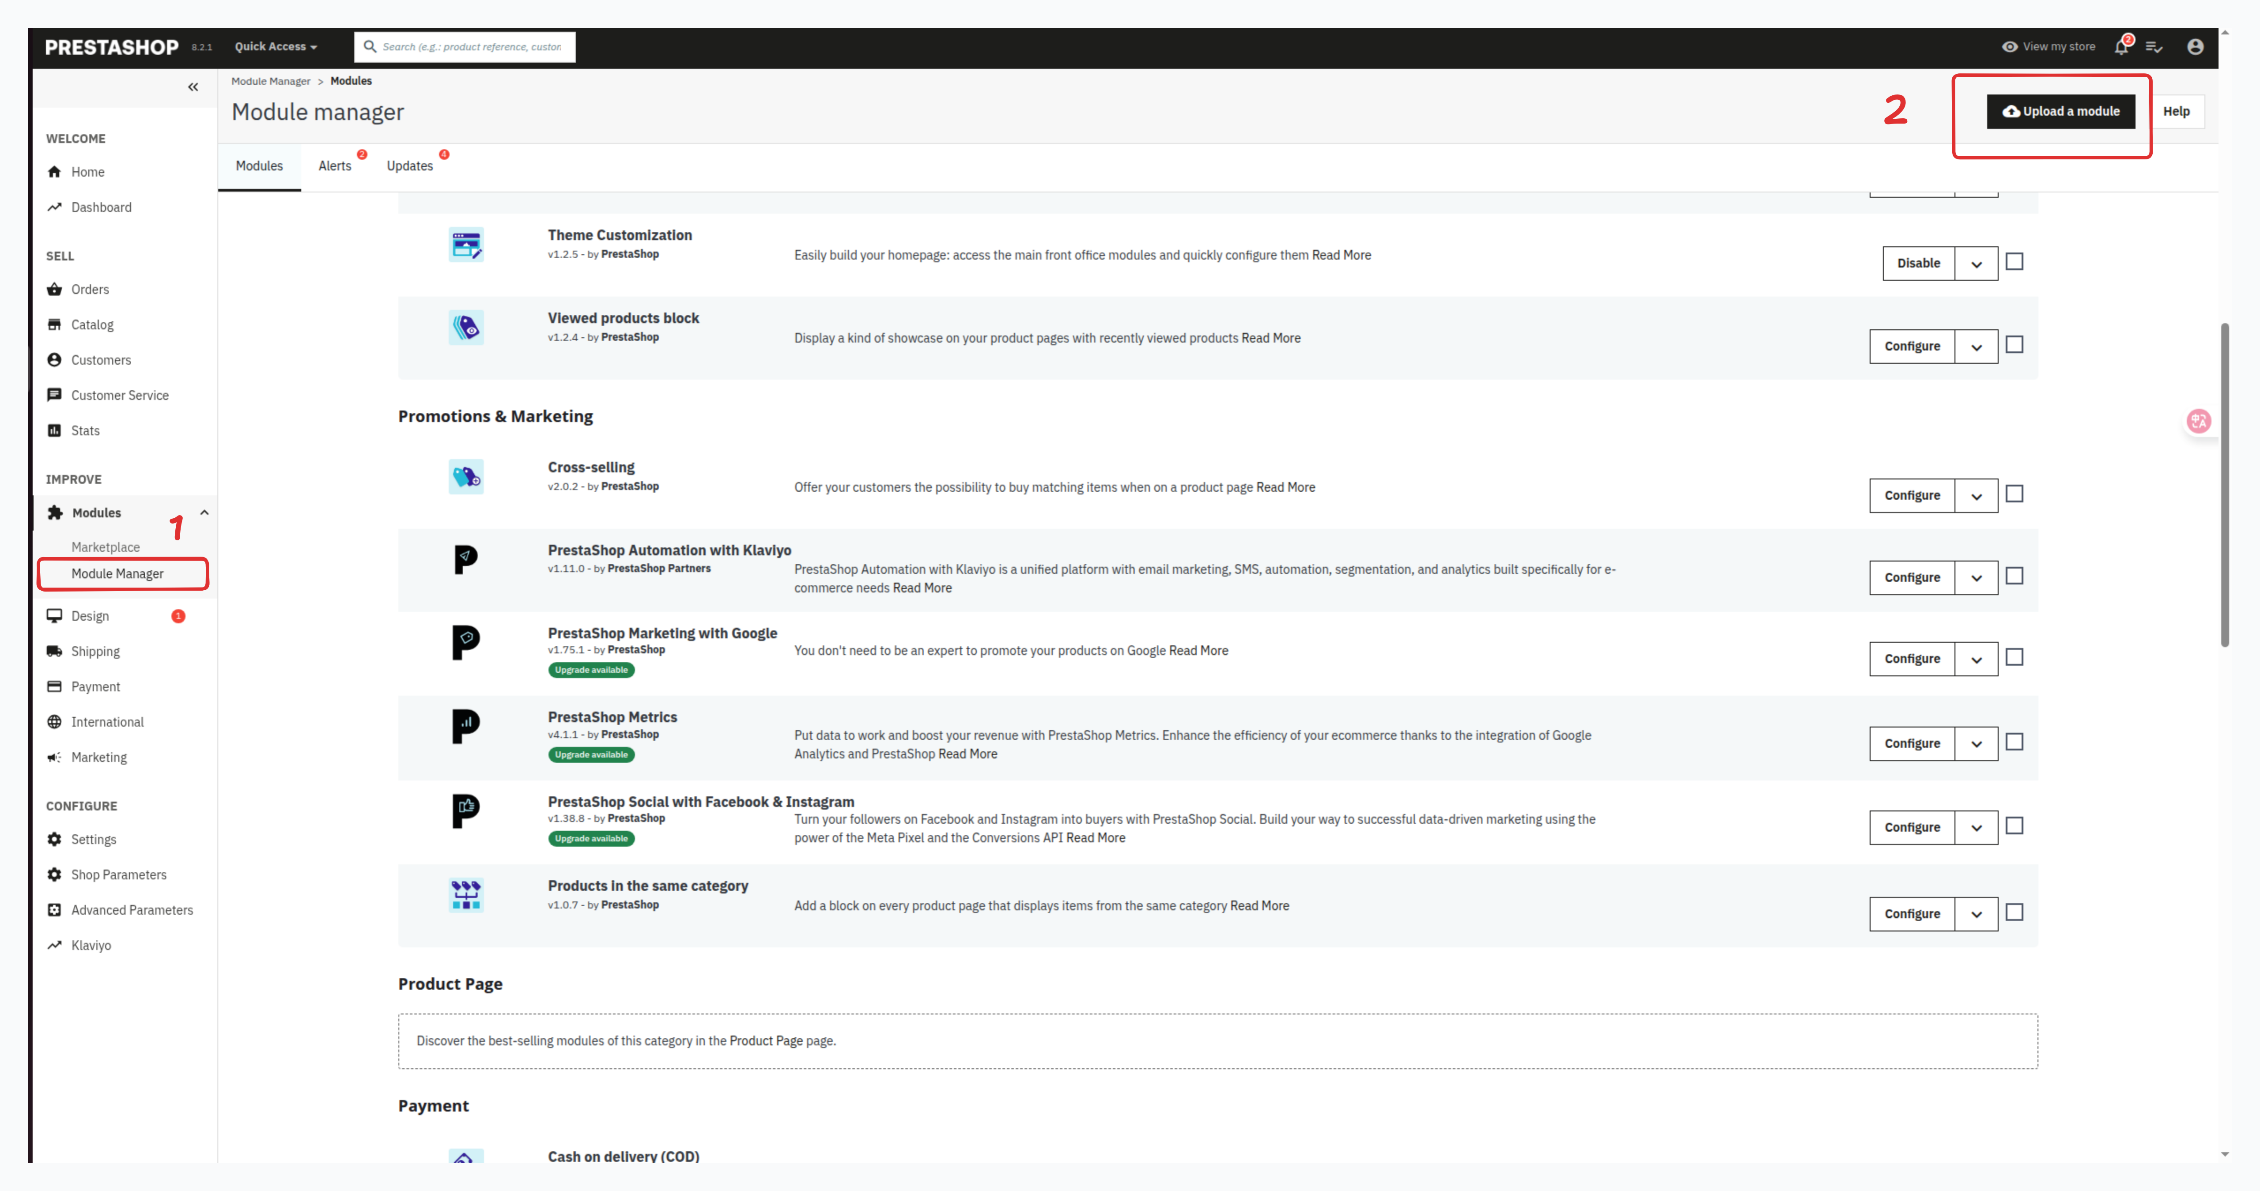Click Upload a module button

click(x=2061, y=111)
